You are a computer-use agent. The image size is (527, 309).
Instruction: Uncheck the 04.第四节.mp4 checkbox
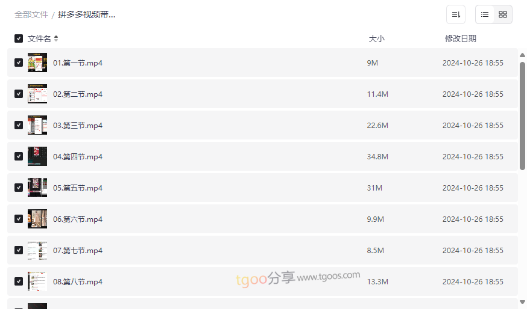click(19, 156)
